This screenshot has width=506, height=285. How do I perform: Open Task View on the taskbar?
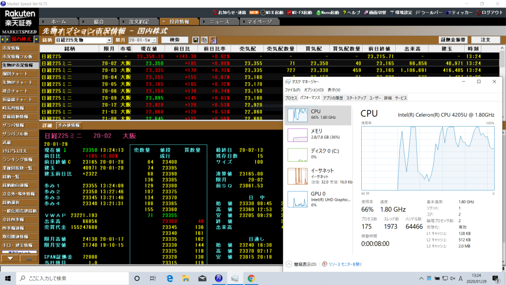[x=153, y=278]
